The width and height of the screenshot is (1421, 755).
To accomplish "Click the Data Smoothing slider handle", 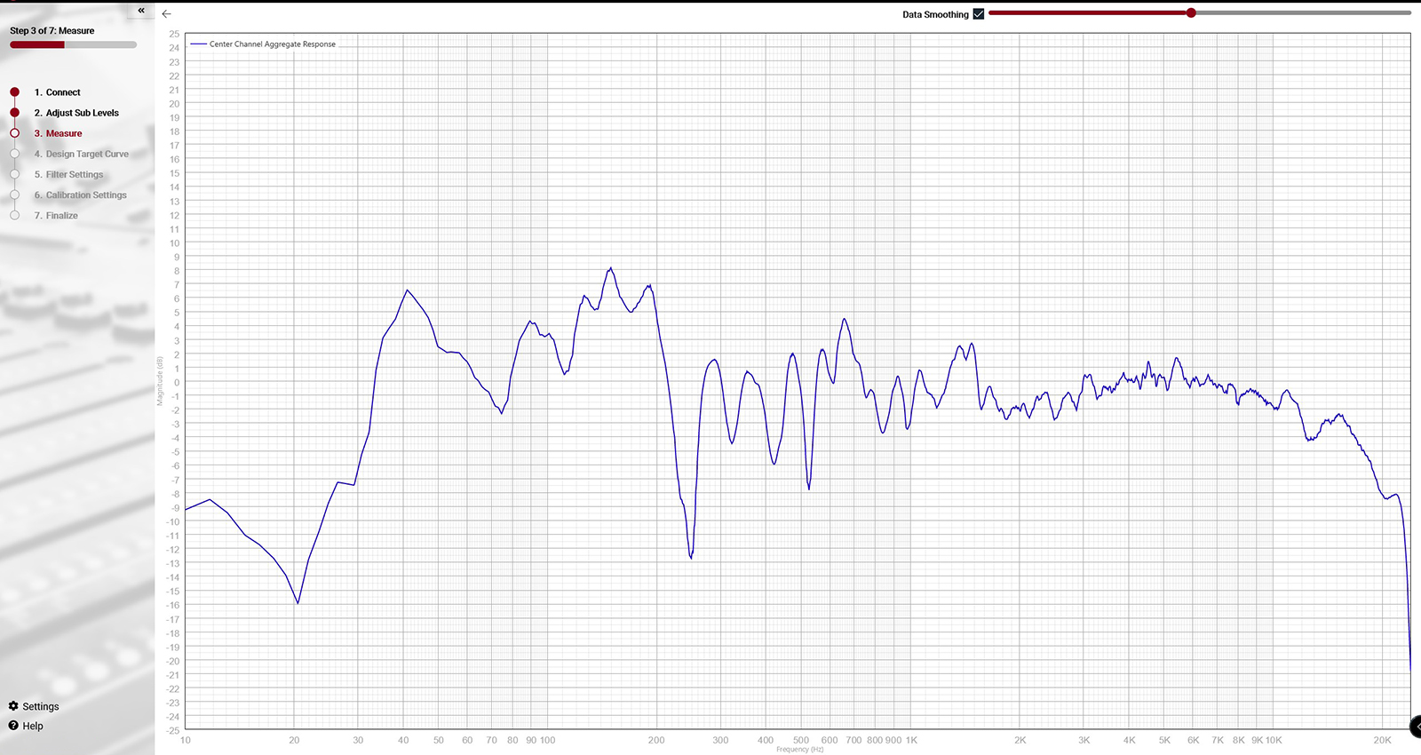I will [x=1191, y=13].
